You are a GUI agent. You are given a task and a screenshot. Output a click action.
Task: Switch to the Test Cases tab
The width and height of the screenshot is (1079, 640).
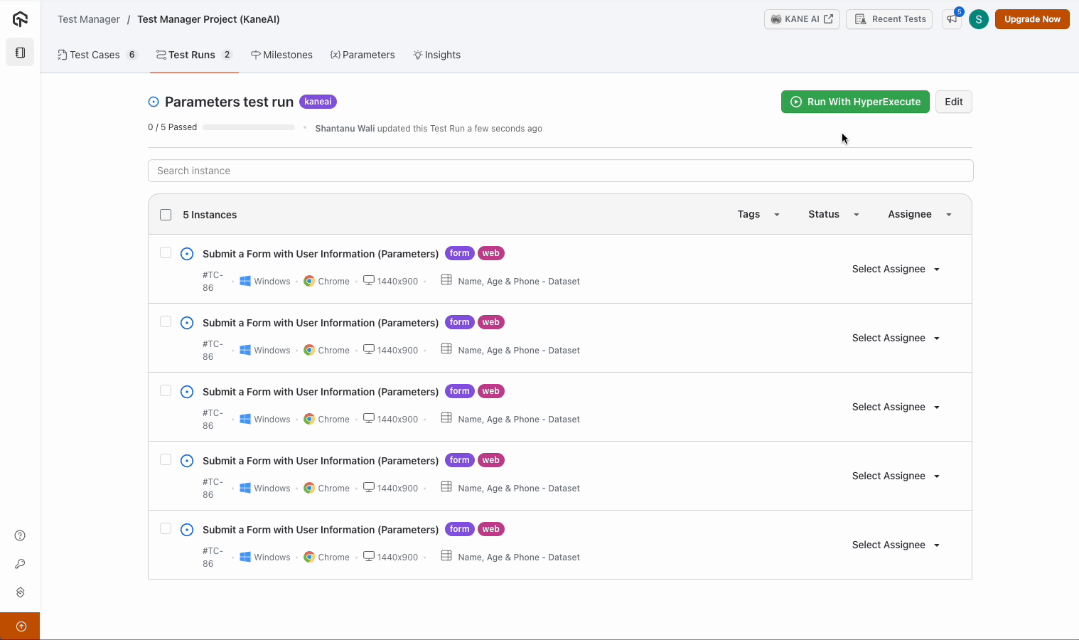[x=95, y=55]
